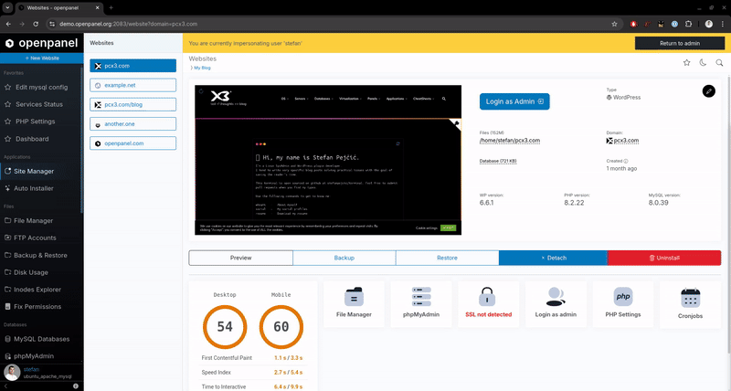Select example.net in the websites list
731x391 pixels.
coord(132,85)
